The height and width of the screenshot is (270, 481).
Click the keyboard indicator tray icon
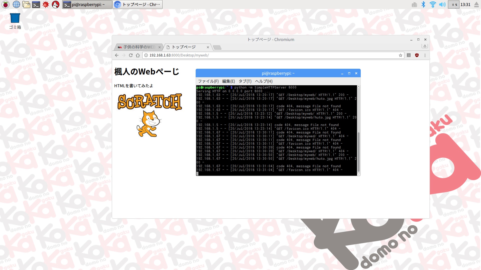[414, 4]
